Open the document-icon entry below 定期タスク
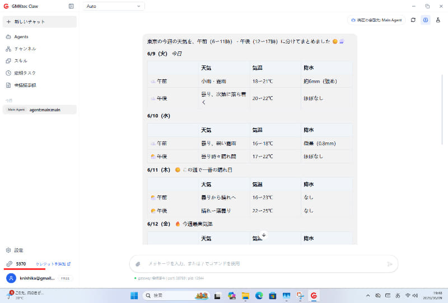This screenshot has height=303, width=448. coord(40,86)
